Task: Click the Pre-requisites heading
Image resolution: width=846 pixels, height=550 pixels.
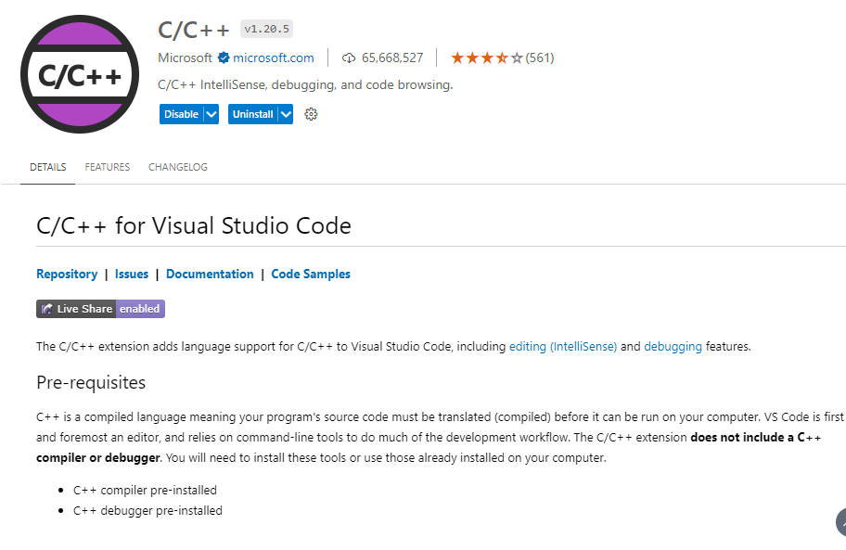Action: 91,383
